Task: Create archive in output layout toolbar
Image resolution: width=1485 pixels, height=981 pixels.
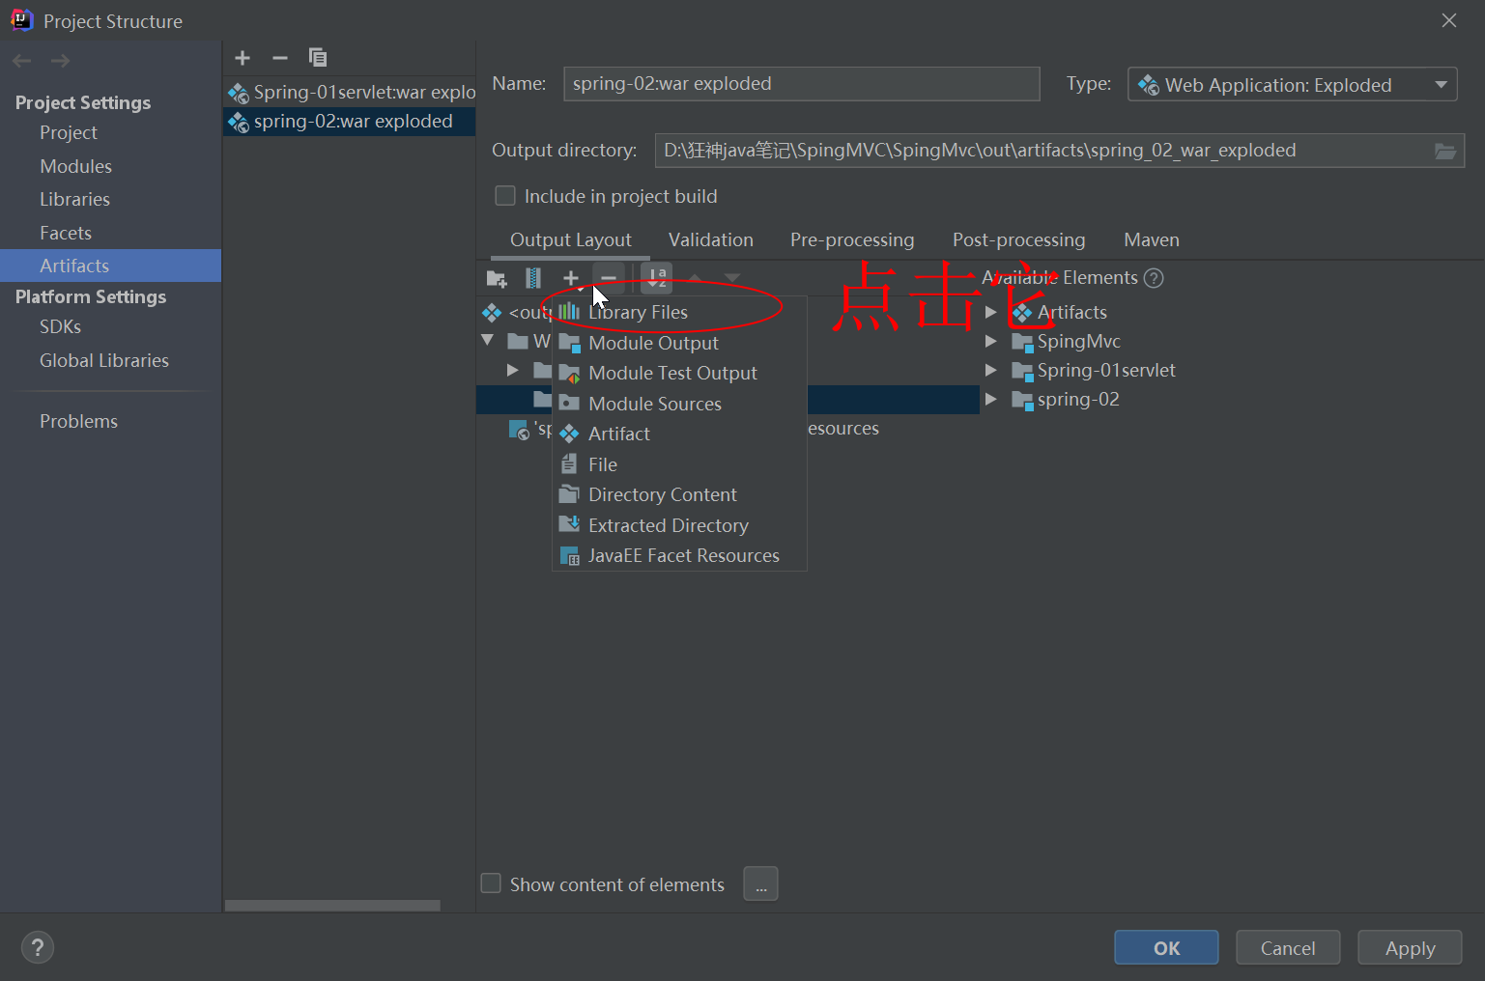Action: 533,279
